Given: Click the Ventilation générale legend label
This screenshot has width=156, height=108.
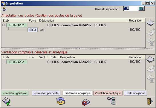Looking at the screenshot, I should click(15, 93).
